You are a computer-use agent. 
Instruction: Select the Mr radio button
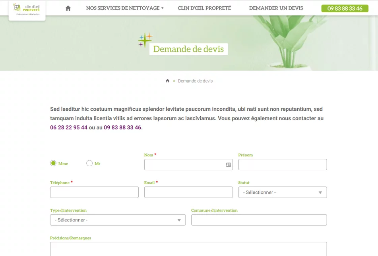click(x=89, y=163)
